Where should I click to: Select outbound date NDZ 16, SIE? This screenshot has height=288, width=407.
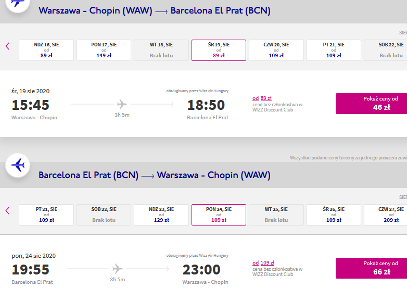click(x=46, y=50)
